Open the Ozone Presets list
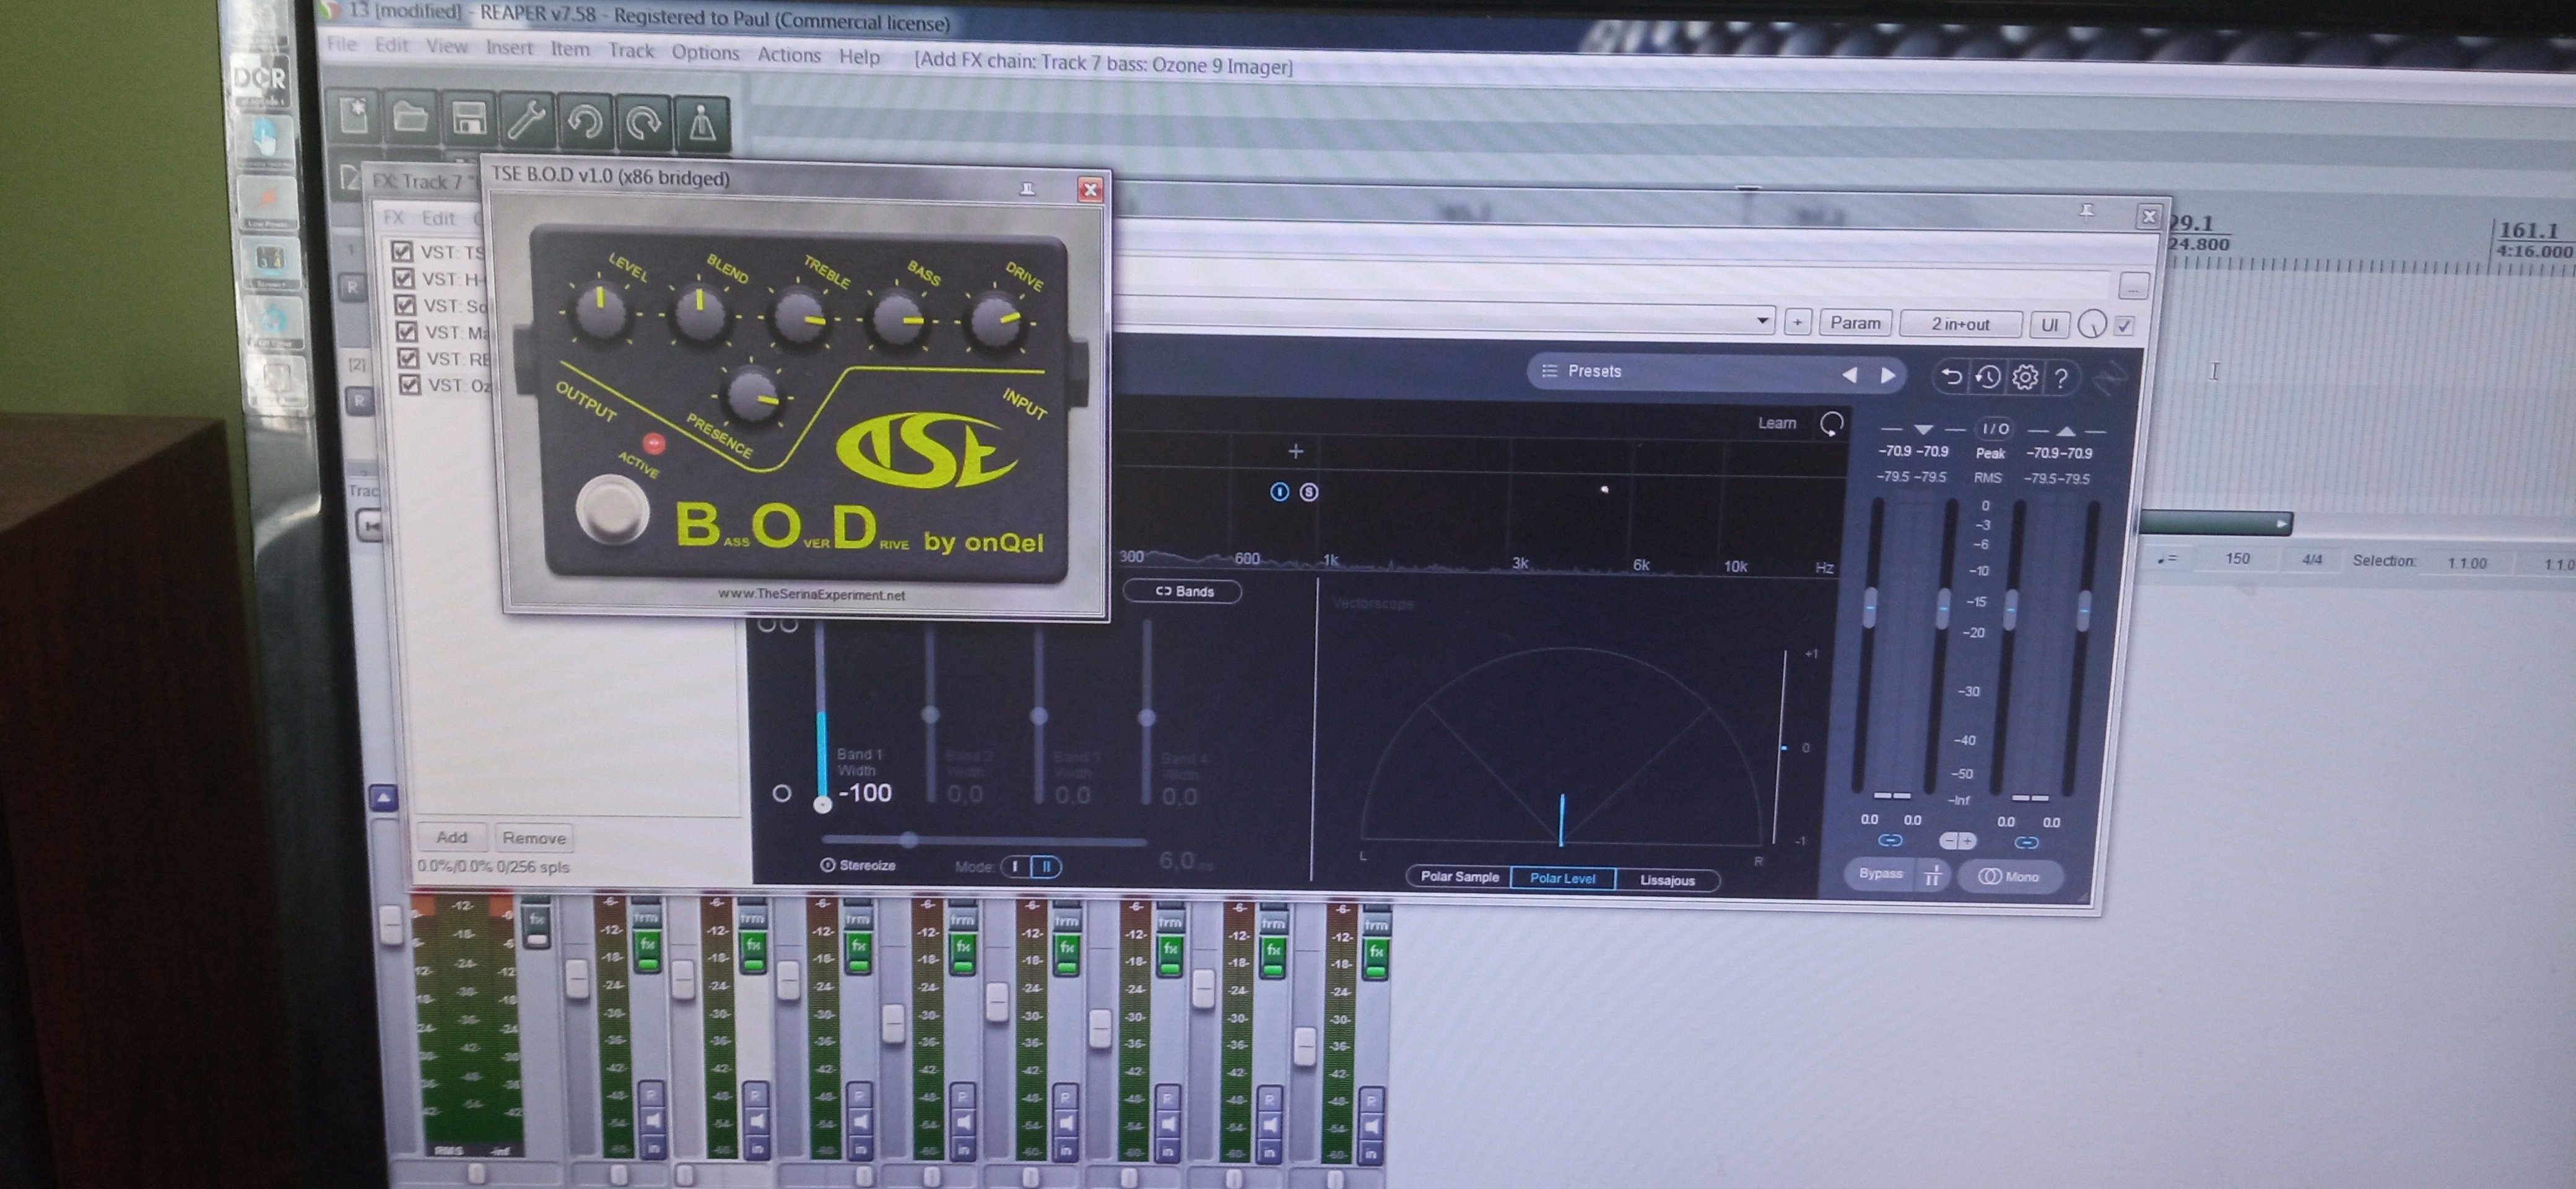This screenshot has height=1189, width=2576. (1594, 371)
